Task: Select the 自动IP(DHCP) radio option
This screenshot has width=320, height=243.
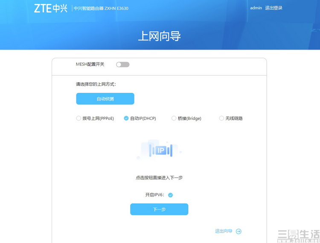Action: (x=126, y=119)
